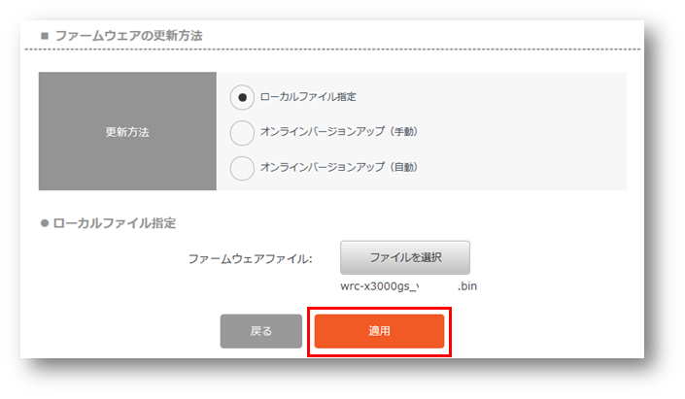Choose オンラインバージョンアップ（手動） radio option
Image resolution: width=685 pixels, height=399 pixels.
pos(242,132)
